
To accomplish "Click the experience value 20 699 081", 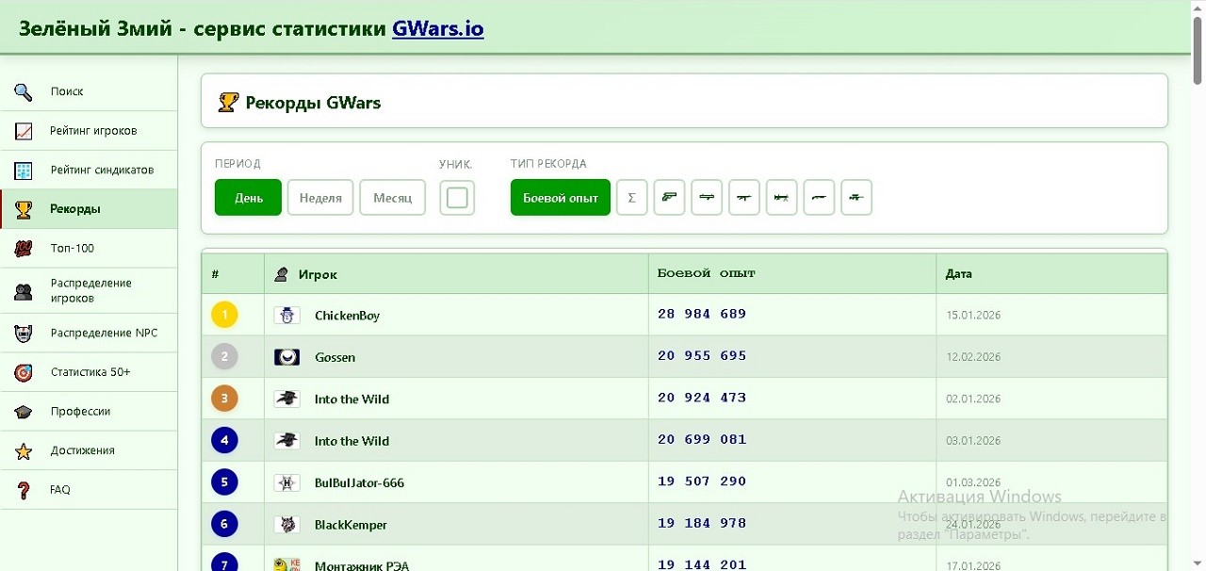I will click(x=702, y=439).
